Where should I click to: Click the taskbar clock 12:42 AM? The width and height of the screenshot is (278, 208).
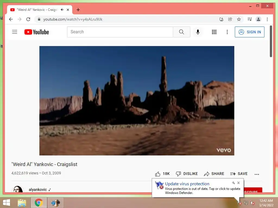pos(266,203)
